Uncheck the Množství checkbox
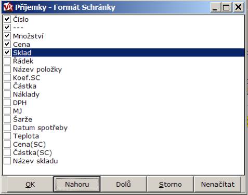Viewport: 248px width, 195px height. (x=7, y=36)
